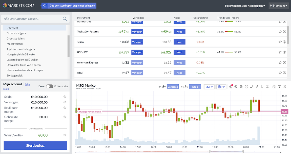Click the help icon next to Vermogen
The width and height of the screenshot is (291, 154).
(x=65, y=102)
